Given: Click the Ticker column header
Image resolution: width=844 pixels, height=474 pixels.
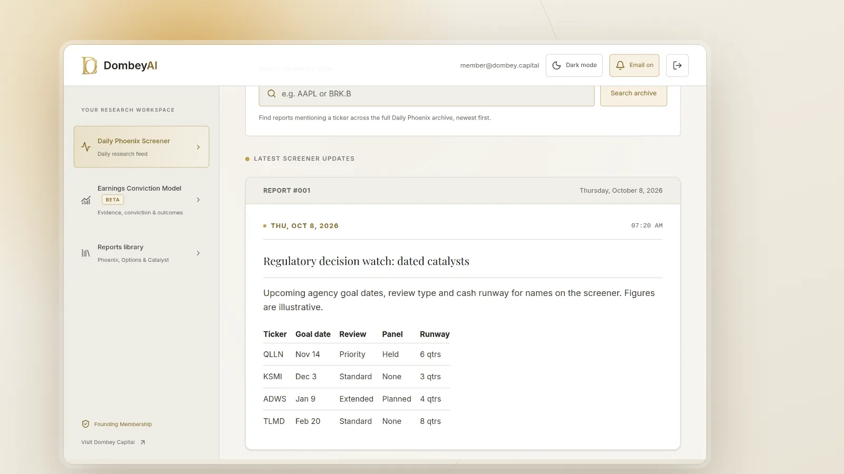Looking at the screenshot, I should point(275,334).
